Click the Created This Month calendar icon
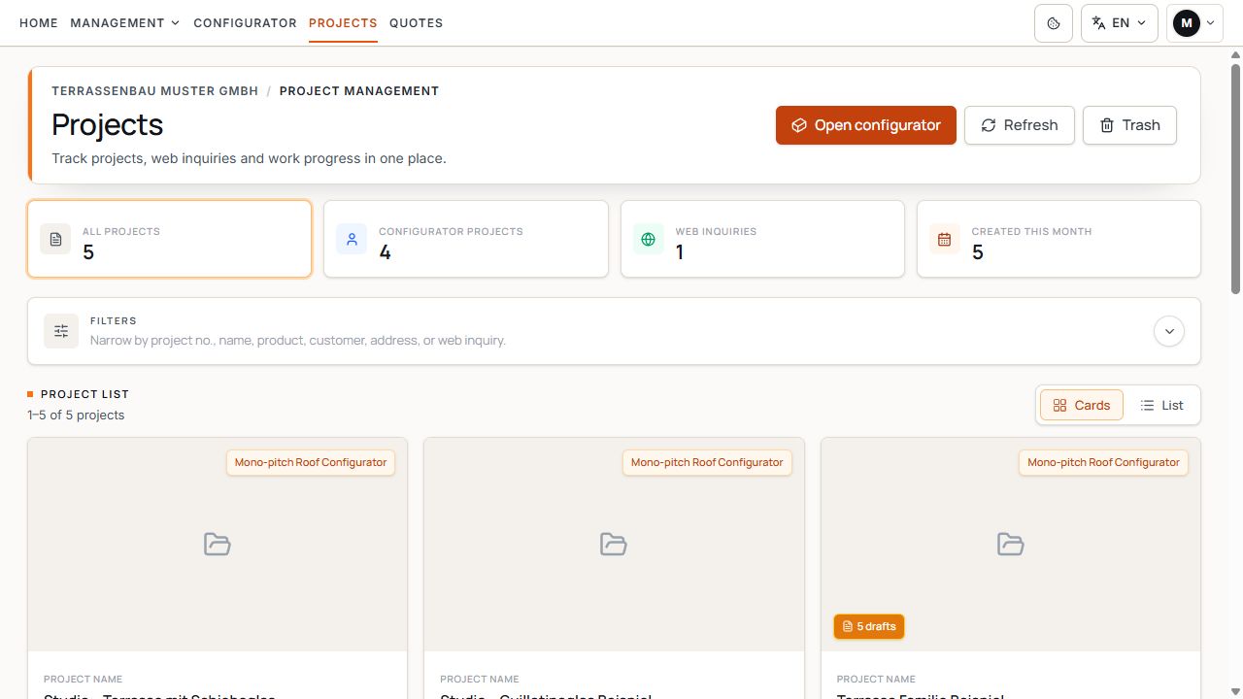1243x699 pixels. click(945, 239)
